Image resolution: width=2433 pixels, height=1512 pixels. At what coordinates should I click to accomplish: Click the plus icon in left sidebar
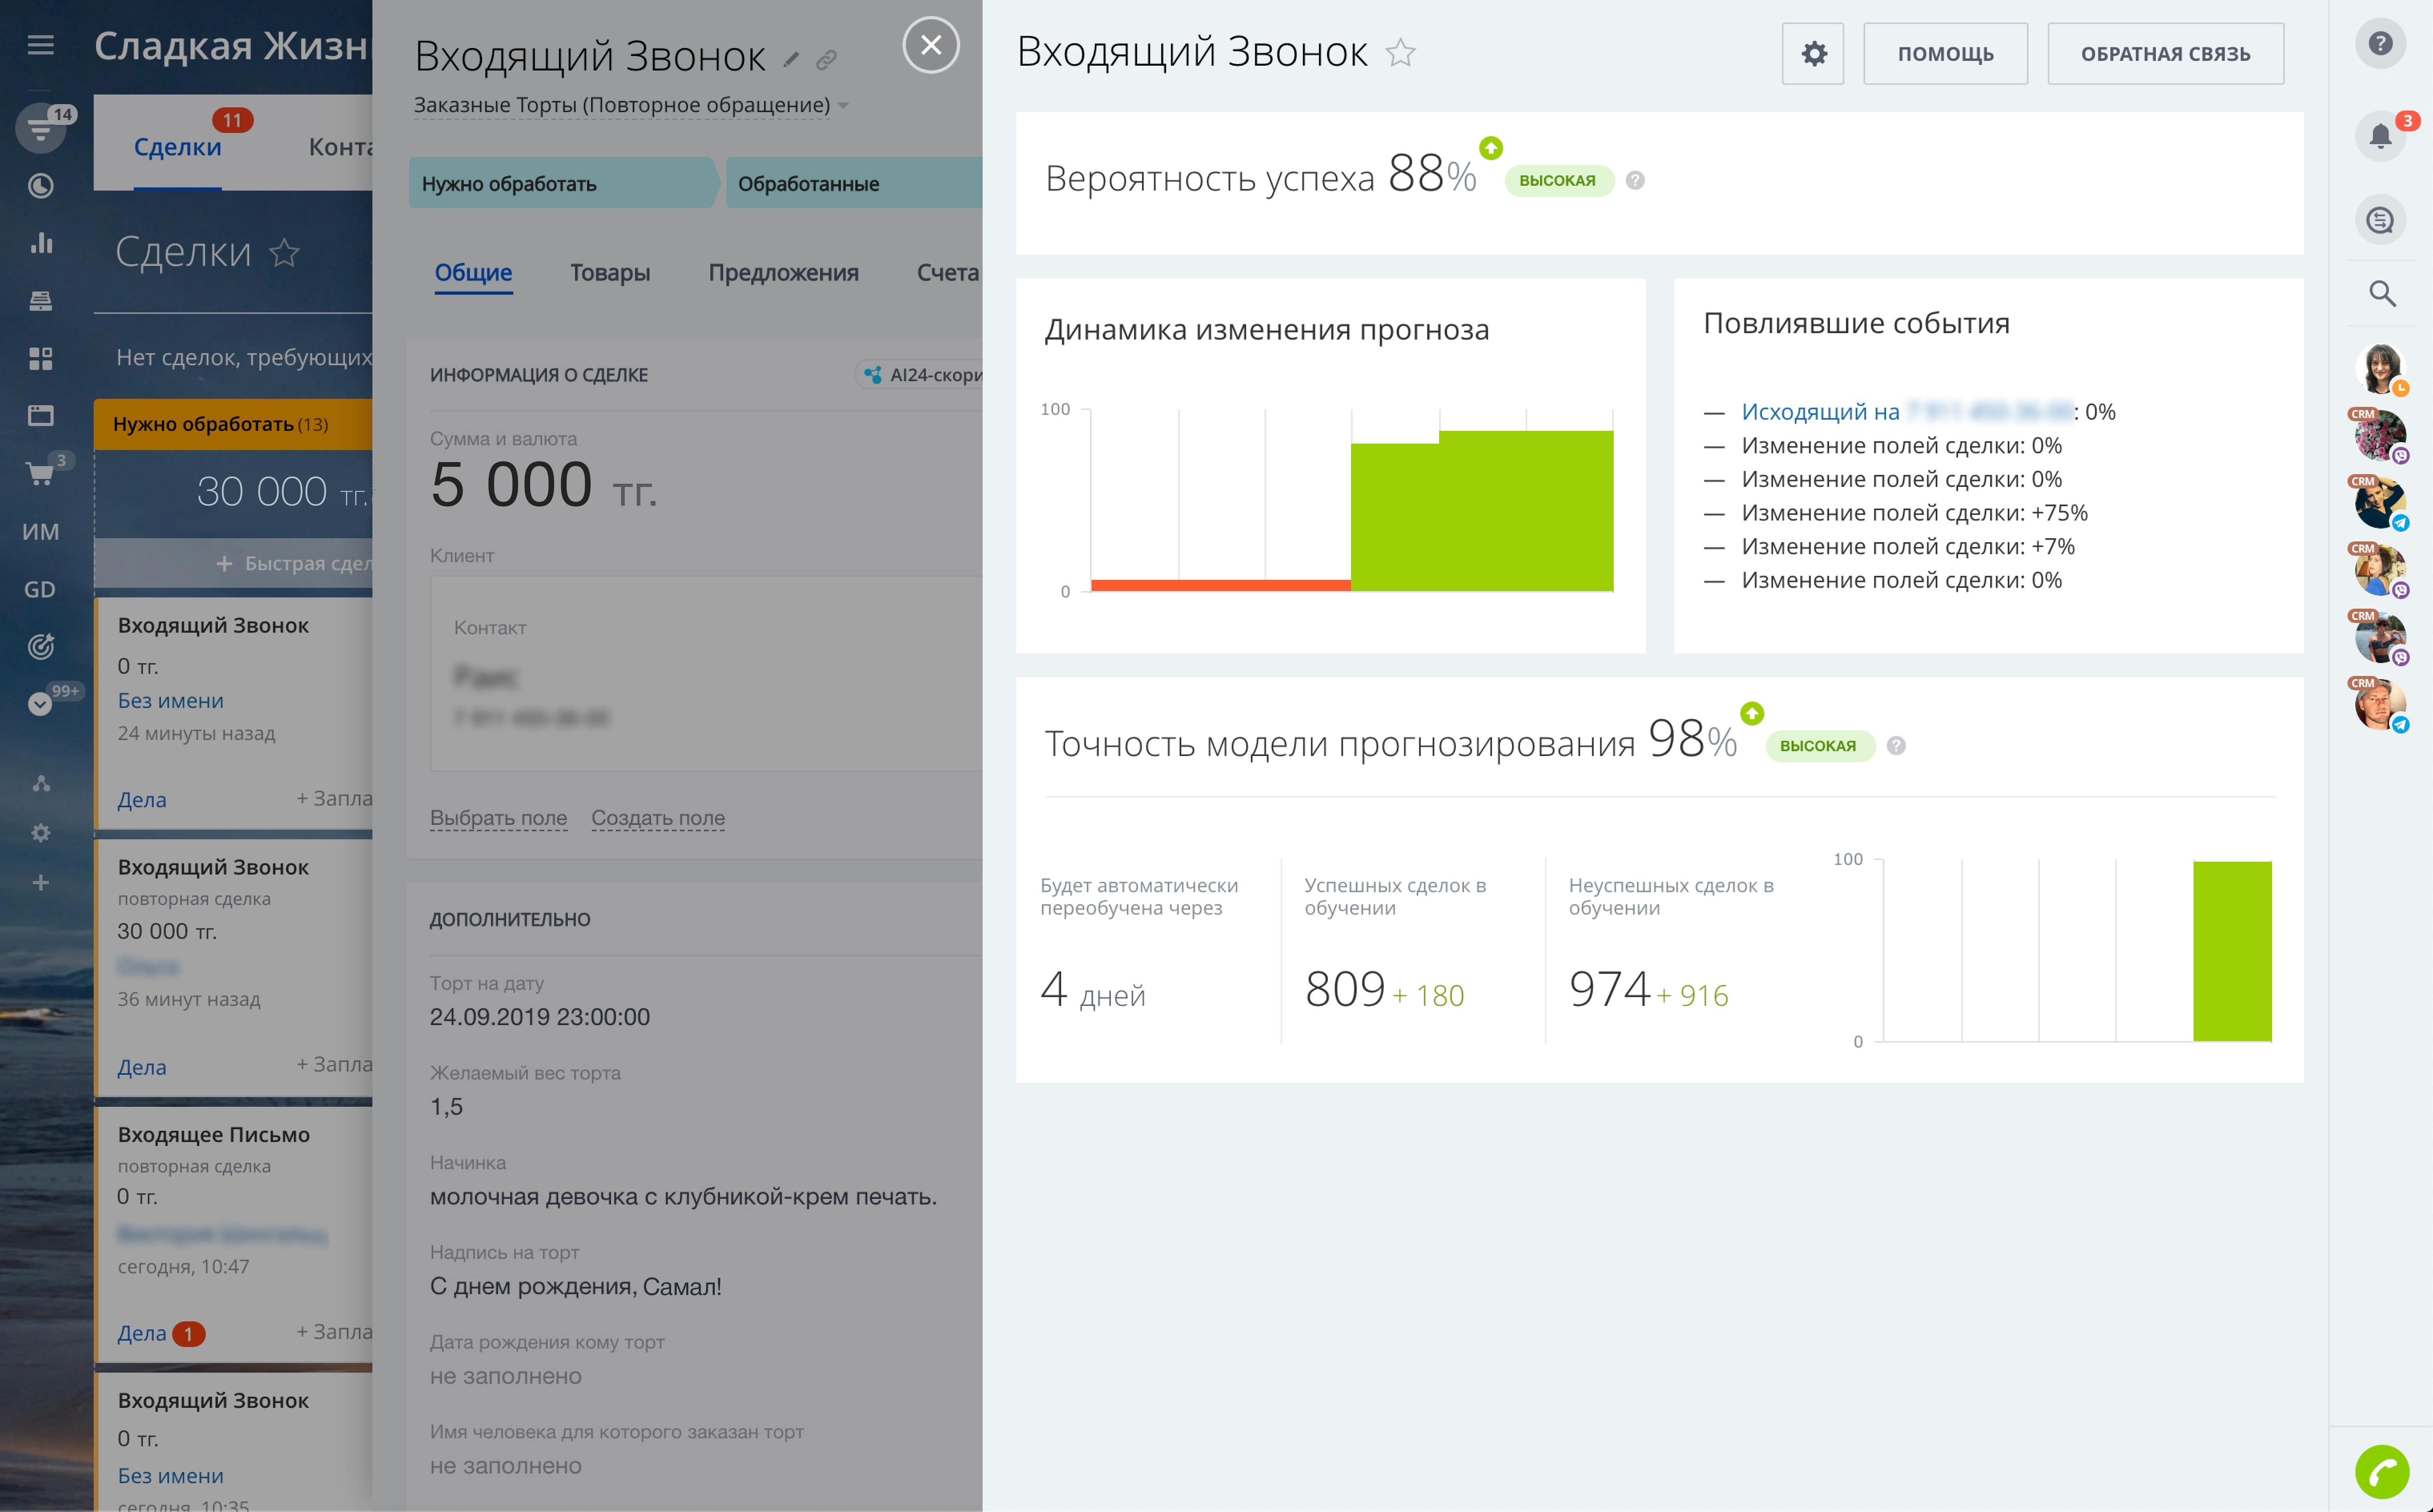[40, 883]
